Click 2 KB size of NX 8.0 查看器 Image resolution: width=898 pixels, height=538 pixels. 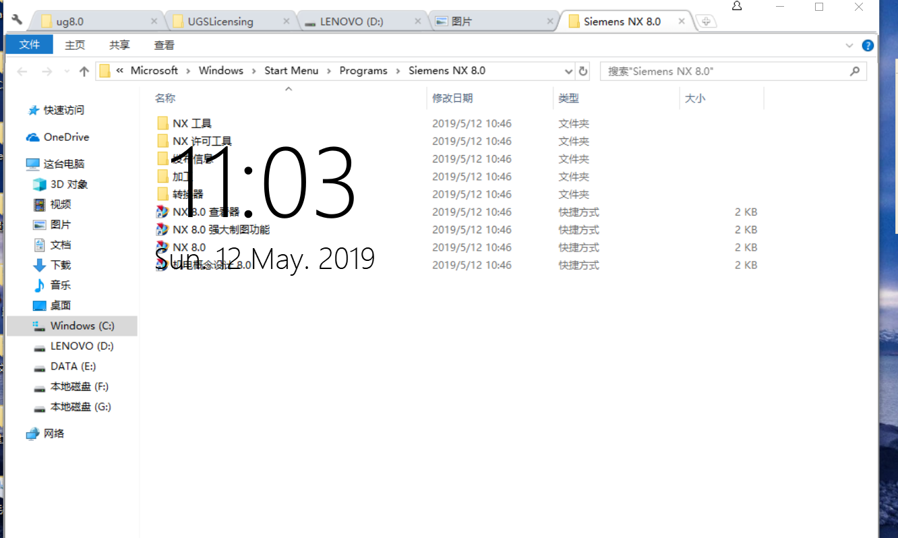746,212
